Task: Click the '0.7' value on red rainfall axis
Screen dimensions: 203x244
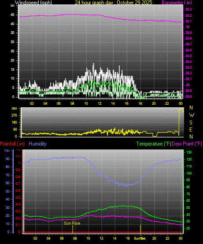Action: click(x=18, y=183)
